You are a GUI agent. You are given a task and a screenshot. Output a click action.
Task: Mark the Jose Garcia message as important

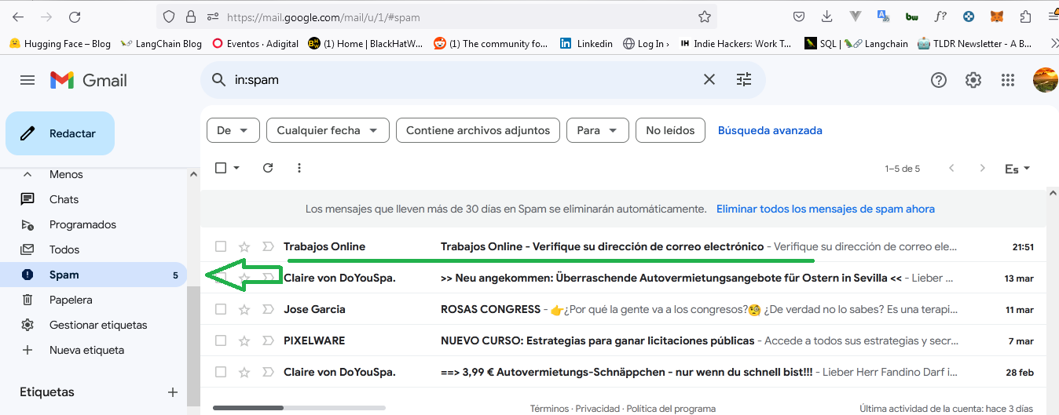coord(267,309)
